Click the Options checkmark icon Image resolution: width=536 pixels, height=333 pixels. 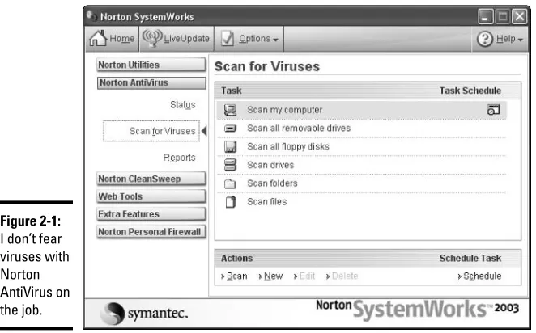coord(227,39)
